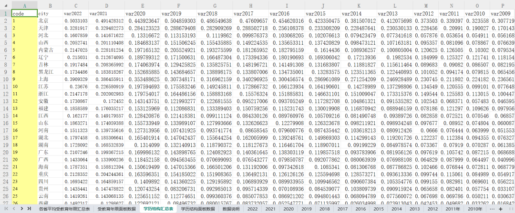Select column K header

359,5
